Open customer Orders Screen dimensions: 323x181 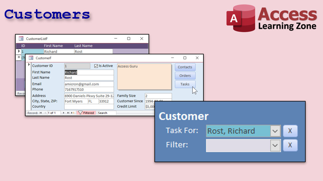pos(185,76)
